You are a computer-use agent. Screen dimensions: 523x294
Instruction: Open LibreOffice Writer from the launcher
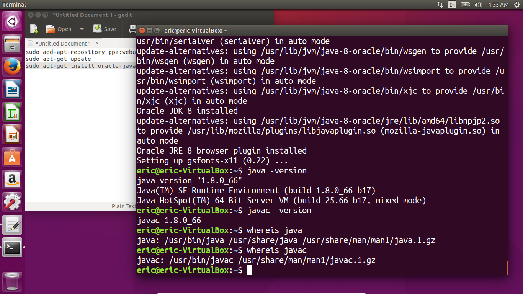click(x=12, y=89)
